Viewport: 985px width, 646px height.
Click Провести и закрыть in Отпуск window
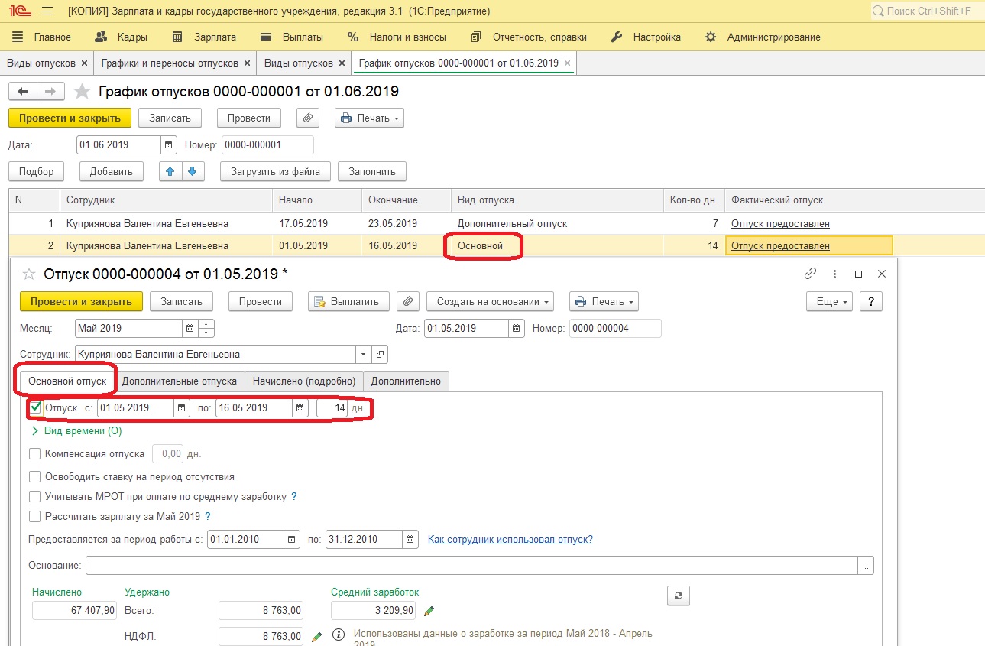pyautogui.click(x=81, y=302)
